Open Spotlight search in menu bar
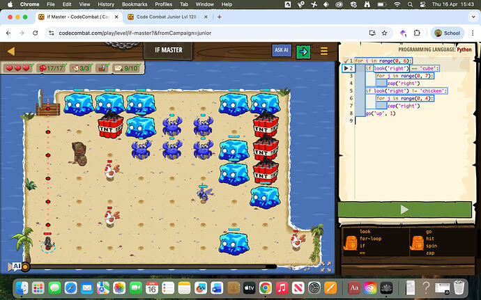This screenshot has width=481, height=300. [x=410, y=4]
